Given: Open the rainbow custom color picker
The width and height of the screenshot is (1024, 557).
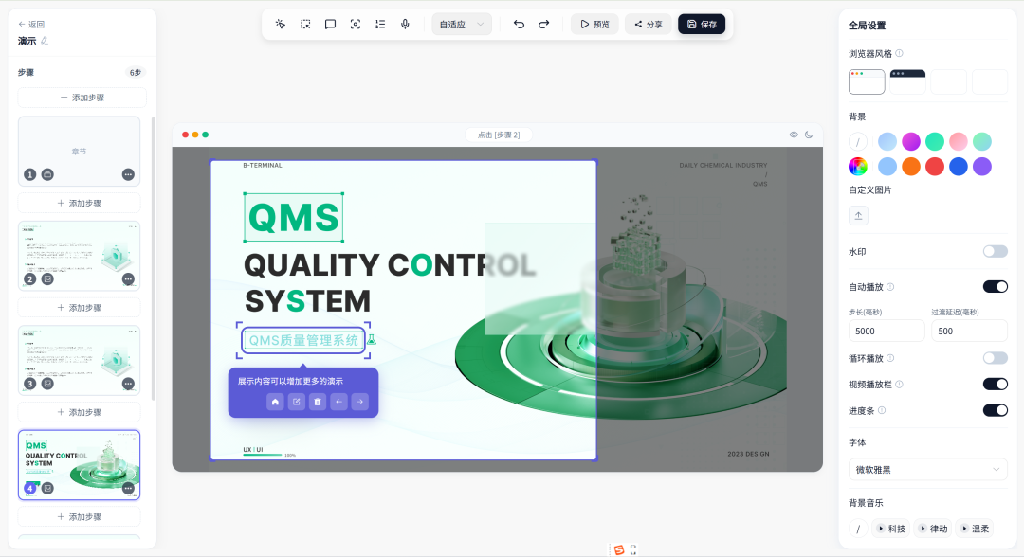Looking at the screenshot, I should [x=858, y=167].
